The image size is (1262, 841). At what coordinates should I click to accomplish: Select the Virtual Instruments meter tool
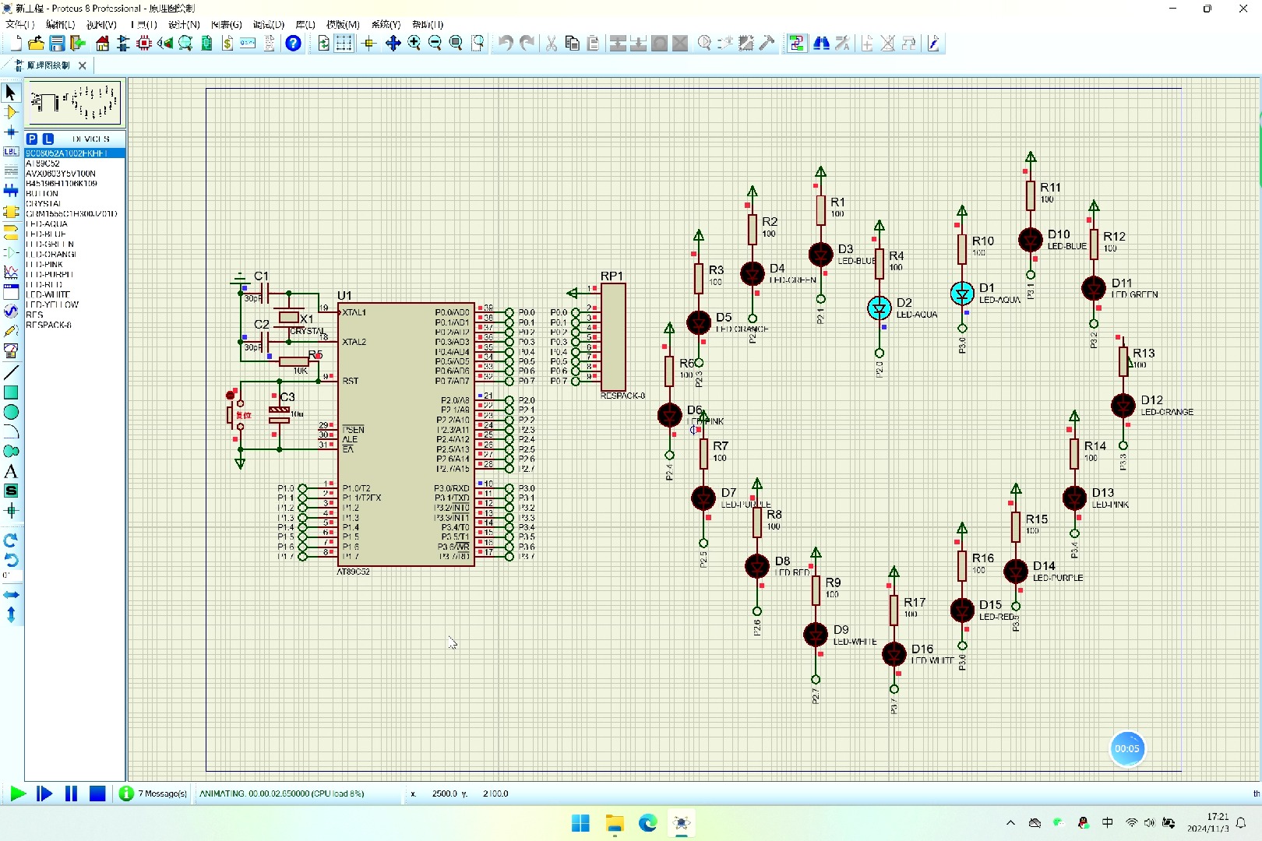(11, 351)
